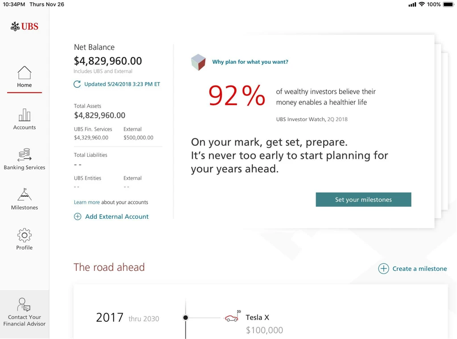This screenshot has height=339, width=457.
Task: Open the Why plan for what you want link
Action: (x=250, y=62)
